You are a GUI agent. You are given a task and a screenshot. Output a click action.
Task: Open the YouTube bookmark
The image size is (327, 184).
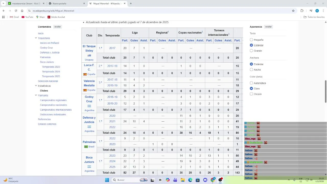(27, 17)
